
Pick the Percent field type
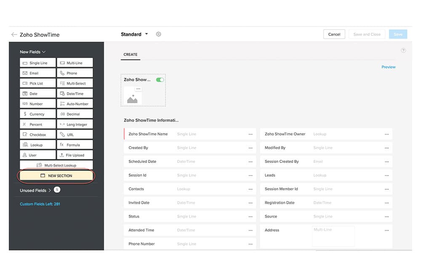(x=37, y=125)
